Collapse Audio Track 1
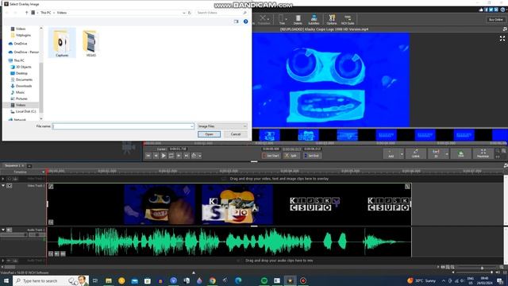 [3, 230]
